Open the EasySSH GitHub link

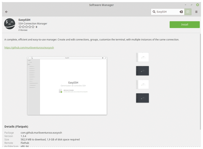(29, 48)
